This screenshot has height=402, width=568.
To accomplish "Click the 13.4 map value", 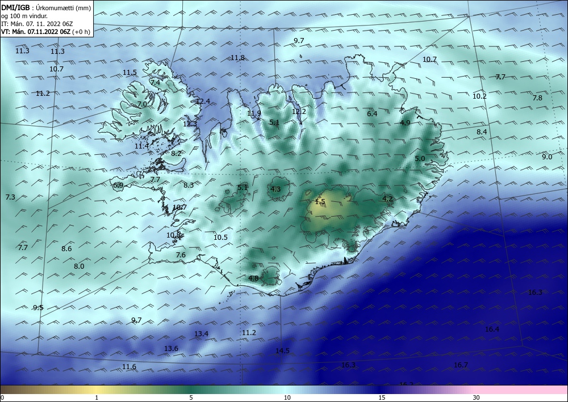I will coord(202,333).
